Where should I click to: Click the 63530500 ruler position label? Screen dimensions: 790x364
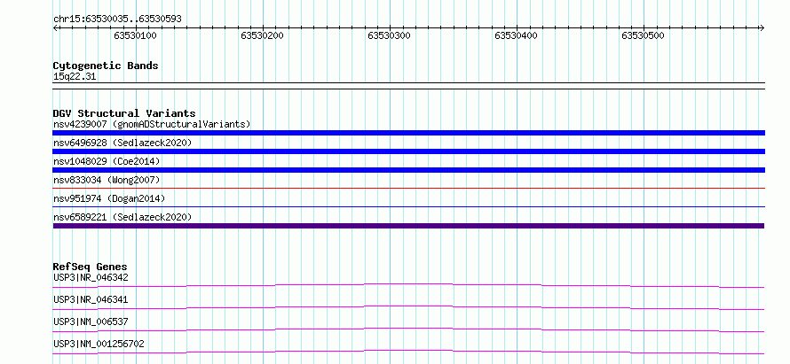pyautogui.click(x=643, y=35)
